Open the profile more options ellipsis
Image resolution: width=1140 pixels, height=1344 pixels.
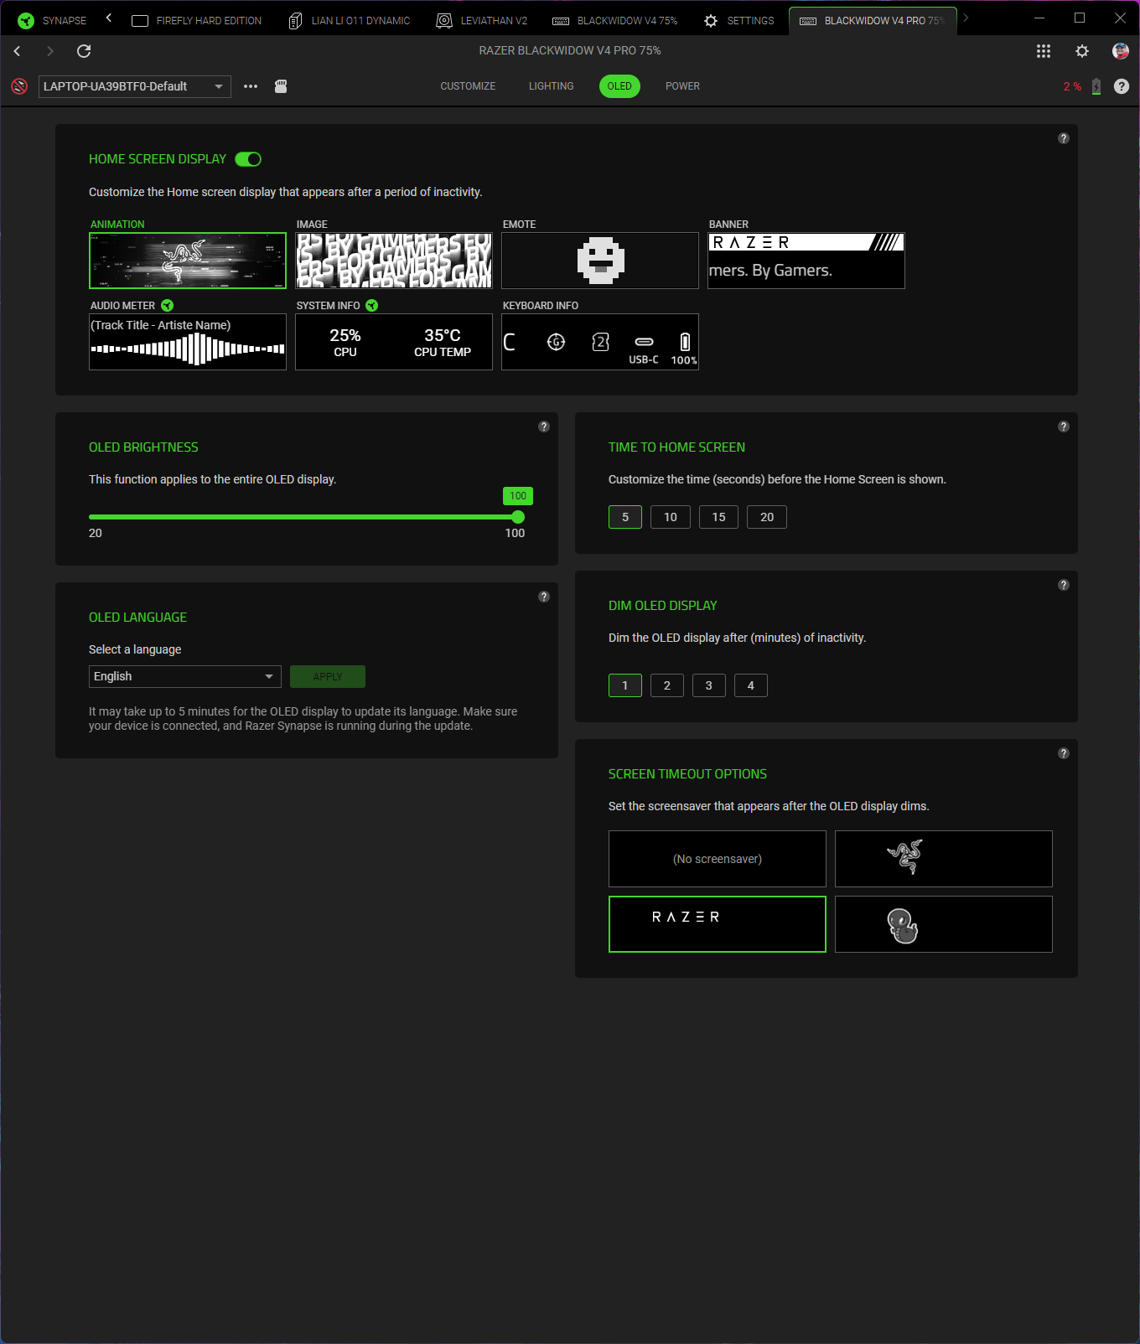pyautogui.click(x=251, y=86)
